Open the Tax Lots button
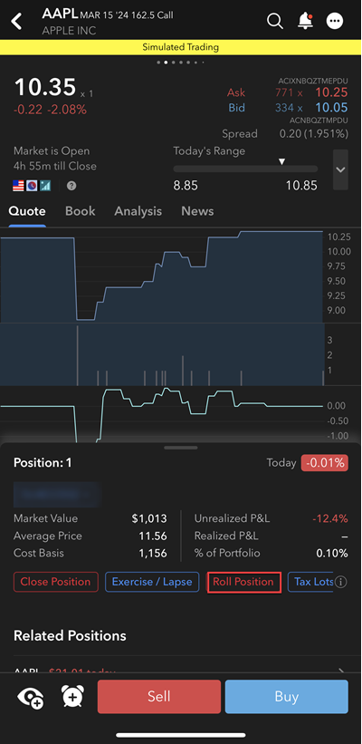The width and height of the screenshot is (362, 744). tap(310, 582)
